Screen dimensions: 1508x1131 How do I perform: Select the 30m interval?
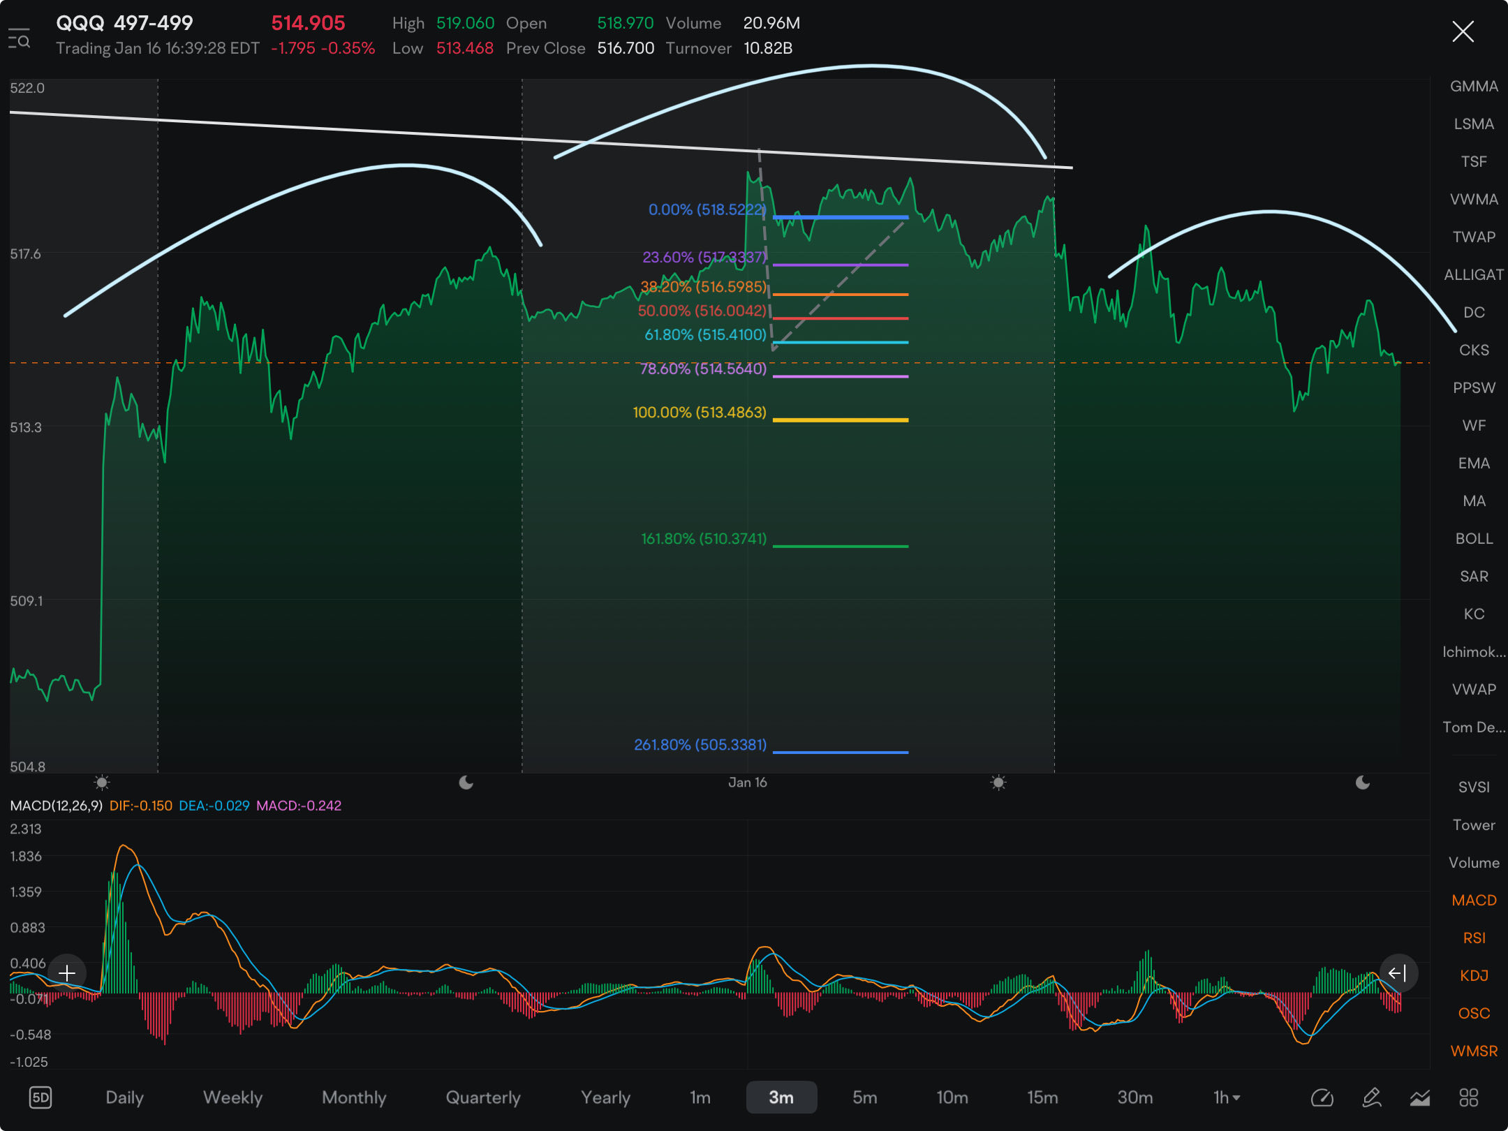tap(1135, 1097)
